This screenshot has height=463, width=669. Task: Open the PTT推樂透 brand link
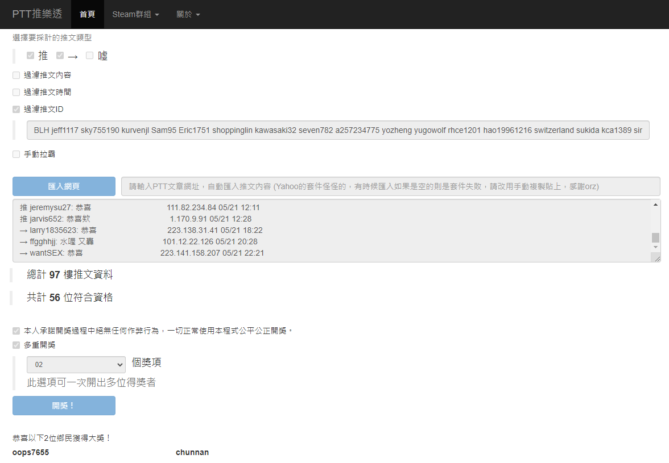pyautogui.click(x=37, y=14)
